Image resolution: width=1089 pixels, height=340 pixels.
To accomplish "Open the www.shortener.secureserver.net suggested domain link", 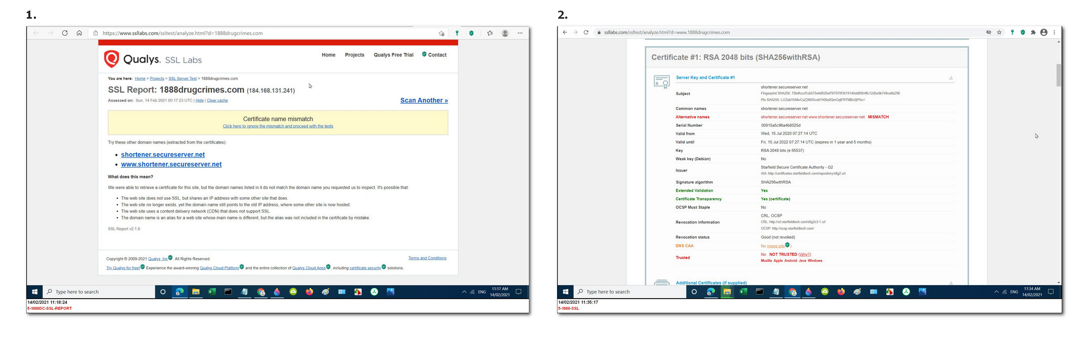I will (x=171, y=164).
